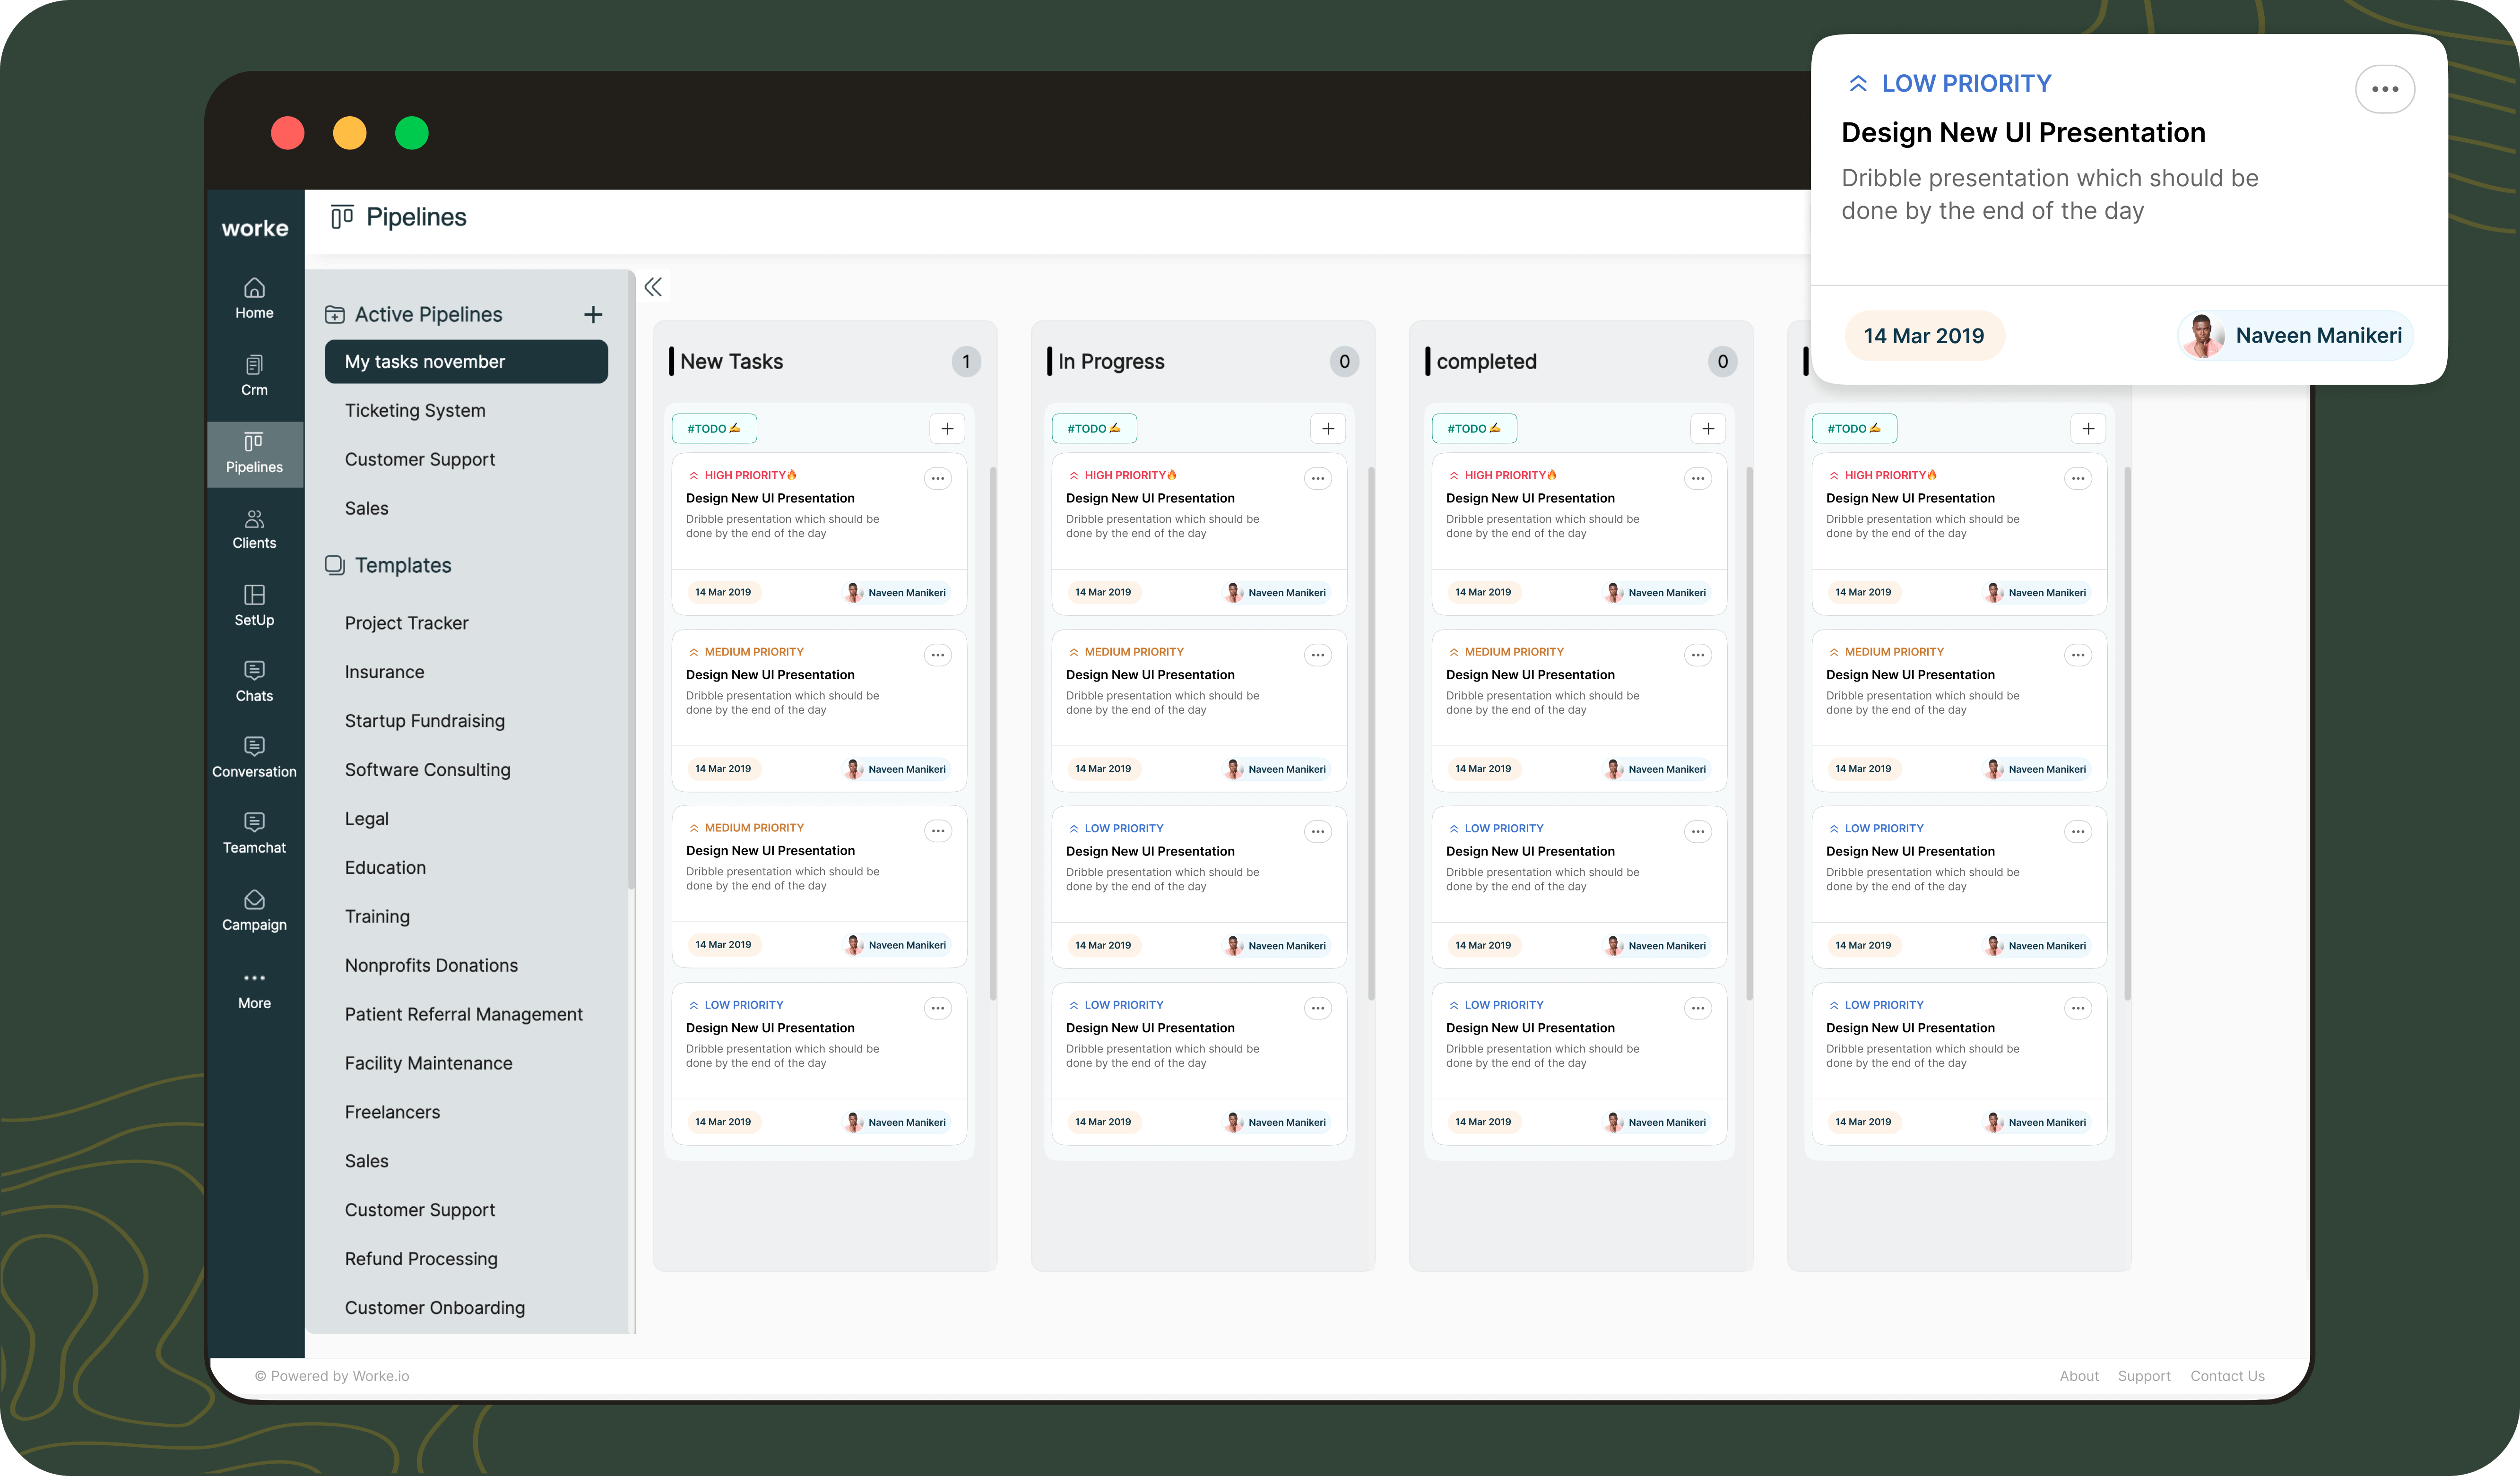2520x1476 pixels.
Task: Add a card in completed column
Action: [x=1708, y=428]
